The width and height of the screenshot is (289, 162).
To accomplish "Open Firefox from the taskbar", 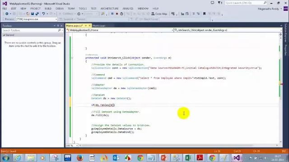I will click(x=80, y=158).
